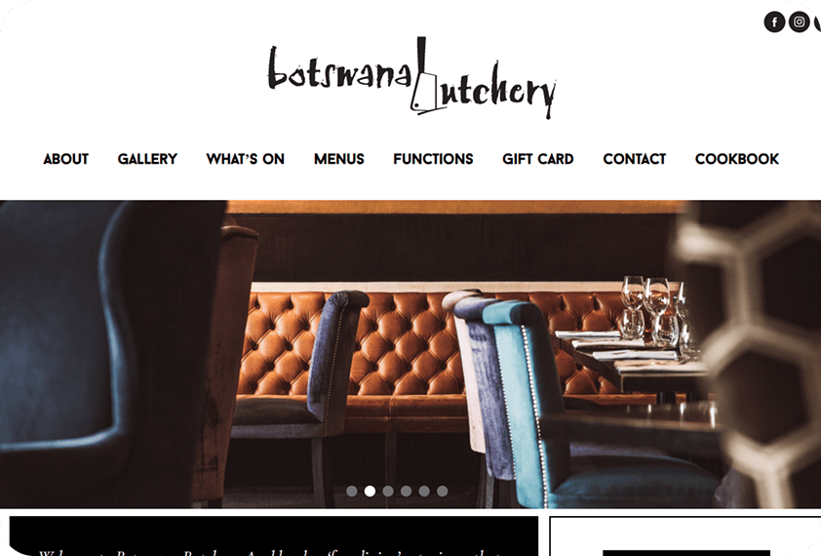The width and height of the screenshot is (821, 556).
Task: Open the CONTACT page
Action: [634, 159]
